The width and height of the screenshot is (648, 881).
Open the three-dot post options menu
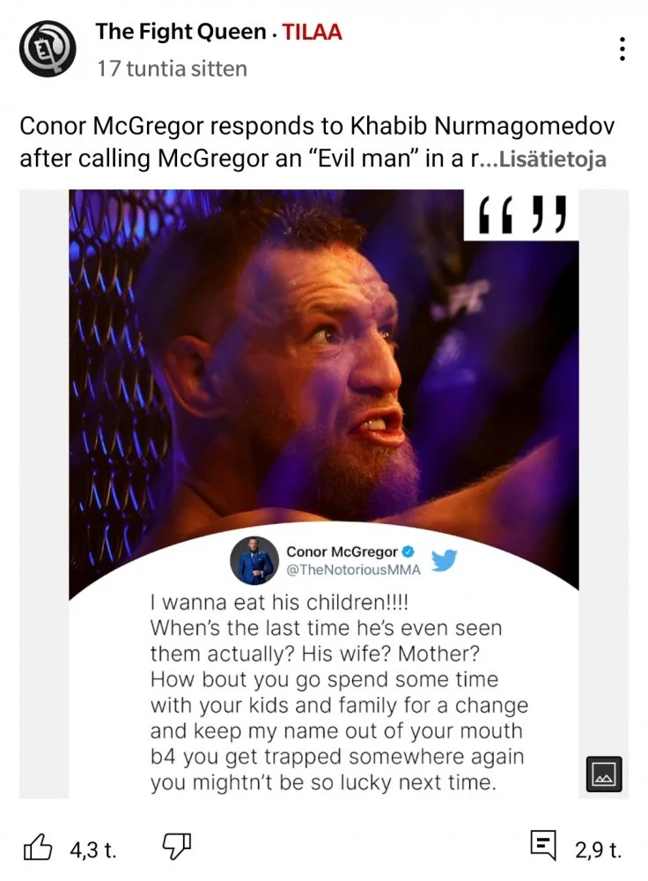pyautogui.click(x=622, y=48)
